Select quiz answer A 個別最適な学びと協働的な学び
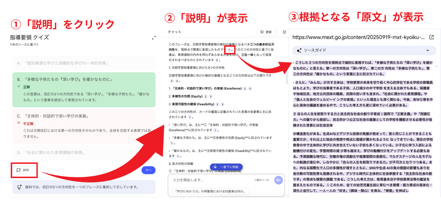Screen dimensions: 441x200 [84, 63]
